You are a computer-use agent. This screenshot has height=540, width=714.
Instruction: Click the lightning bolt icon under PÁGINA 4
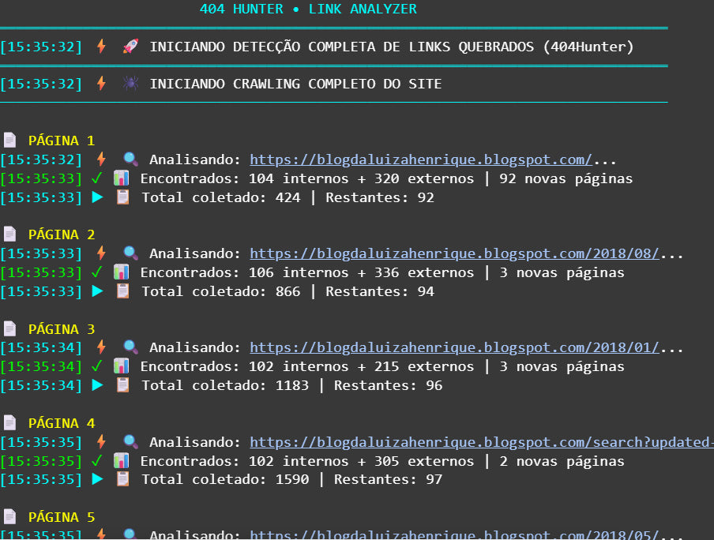pyautogui.click(x=101, y=442)
